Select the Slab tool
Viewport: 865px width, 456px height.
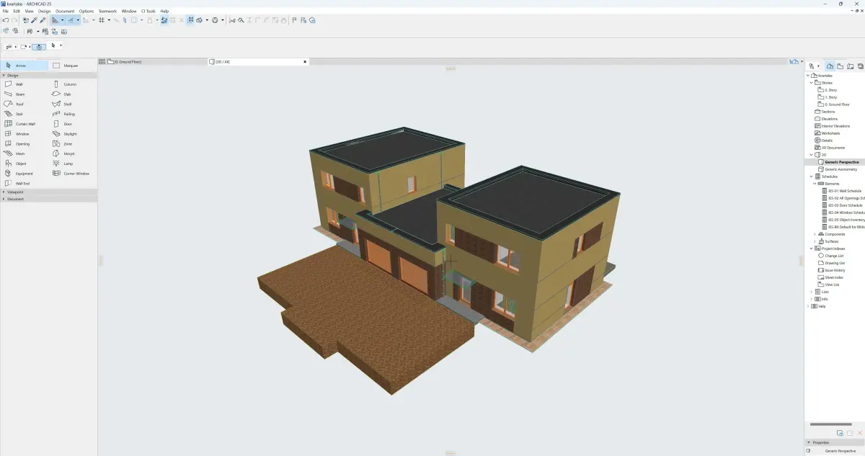(72, 94)
